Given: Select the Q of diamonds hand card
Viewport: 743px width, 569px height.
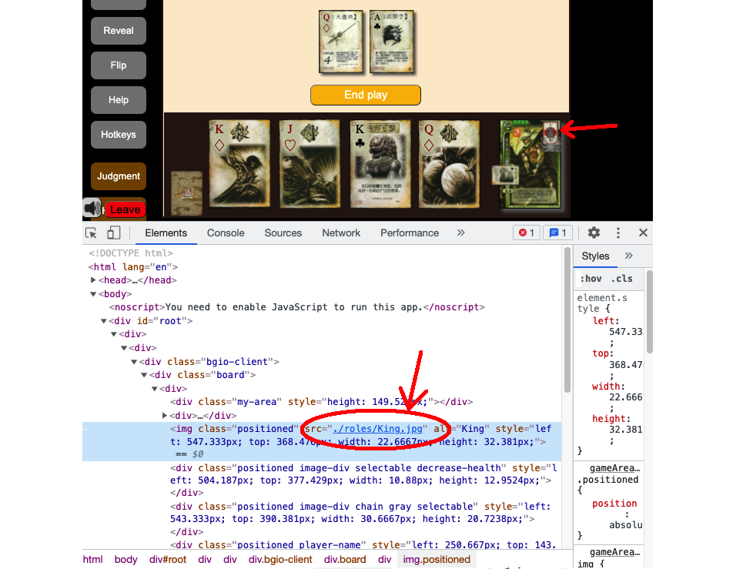Looking at the screenshot, I should [449, 164].
